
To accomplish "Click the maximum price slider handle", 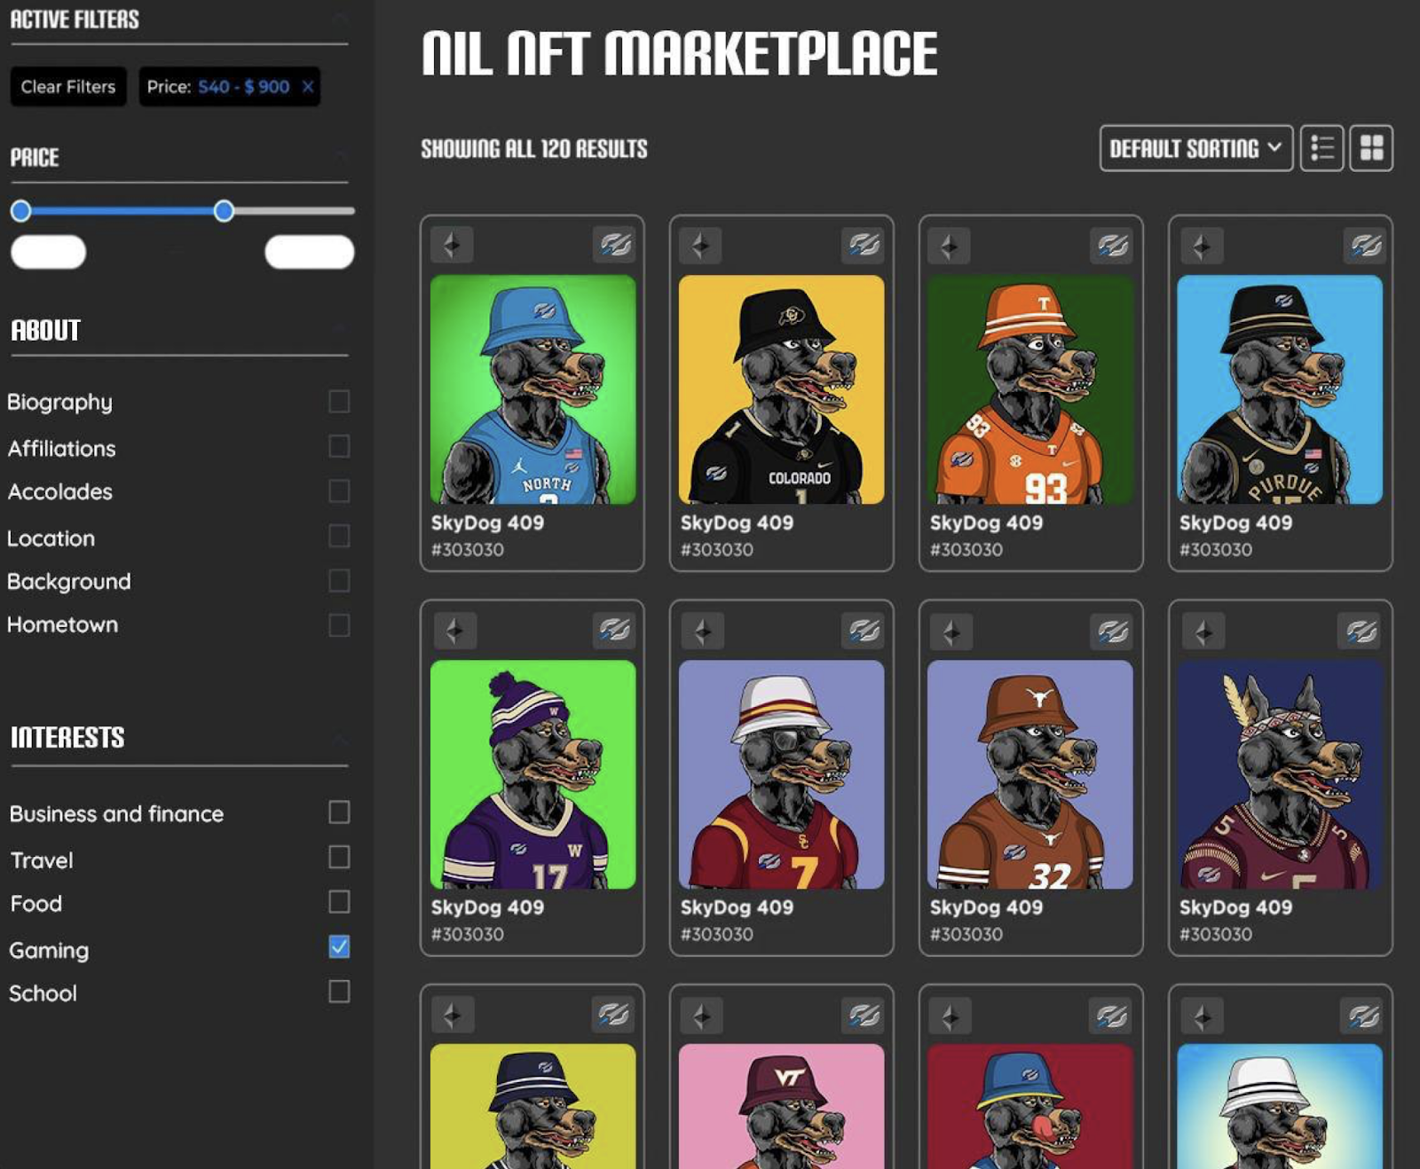I will [224, 210].
